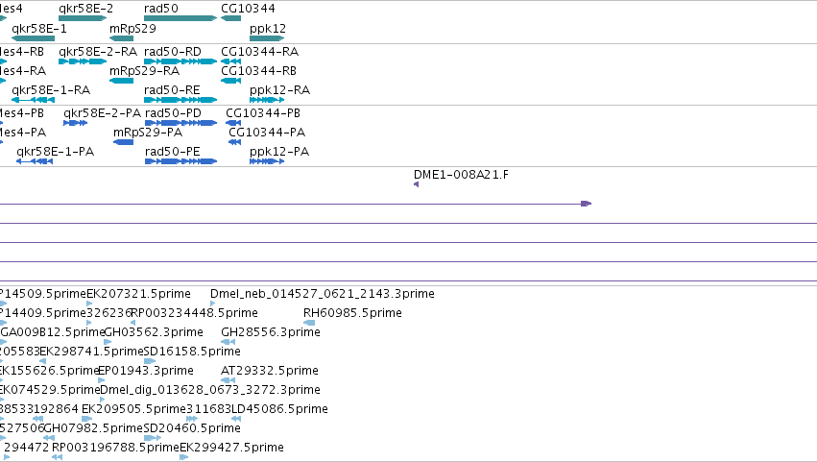Screen dimensions: 817x462
Task: Select the rad50 gene bar
Action: click(180, 18)
